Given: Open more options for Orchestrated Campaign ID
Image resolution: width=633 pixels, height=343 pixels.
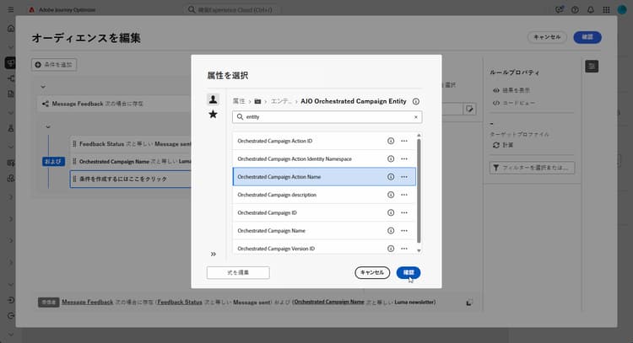Looking at the screenshot, I should click(404, 213).
